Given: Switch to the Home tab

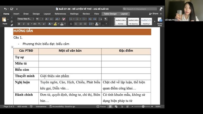Looking at the screenshot, I should 6,14.
